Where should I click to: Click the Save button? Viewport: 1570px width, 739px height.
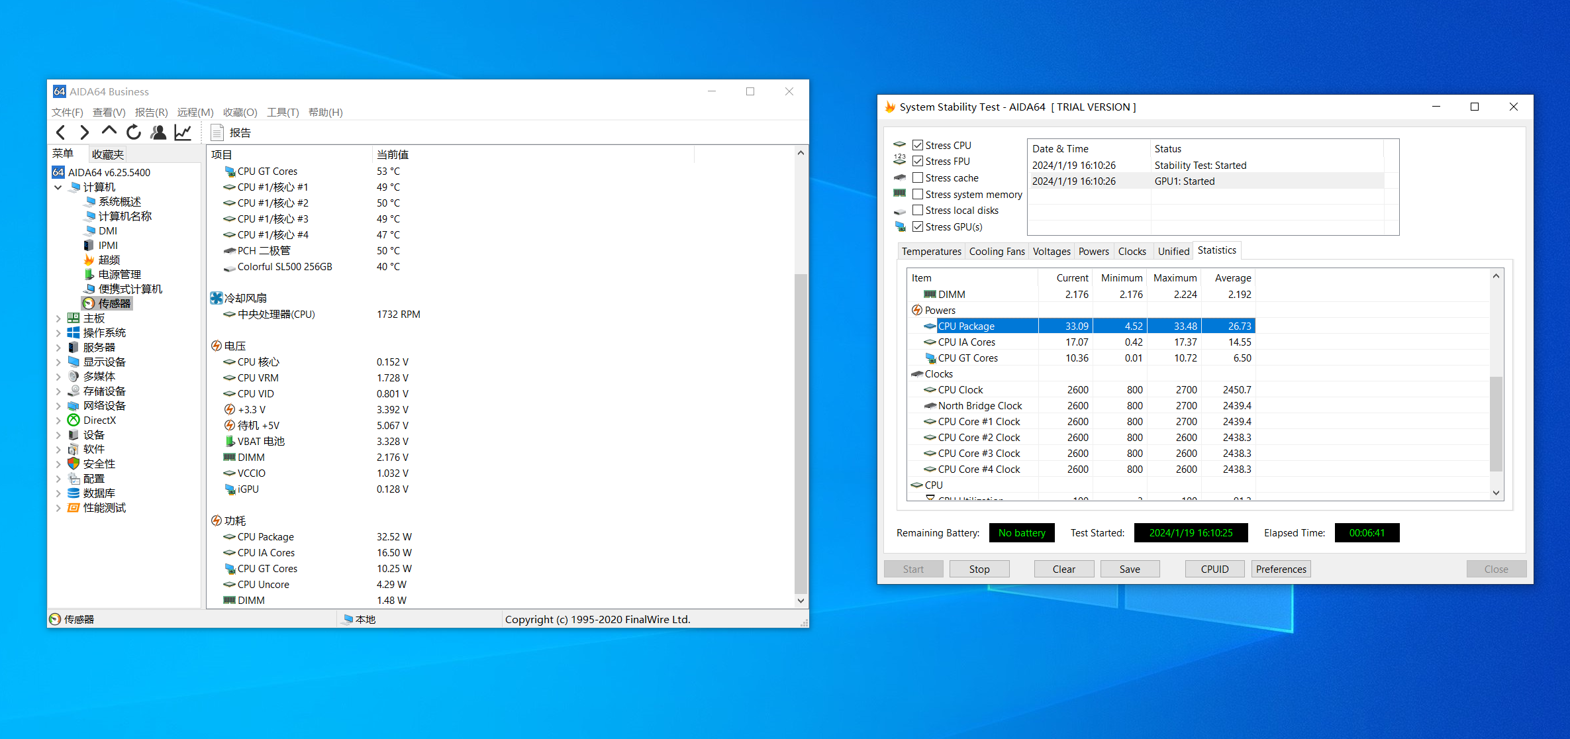tap(1130, 569)
